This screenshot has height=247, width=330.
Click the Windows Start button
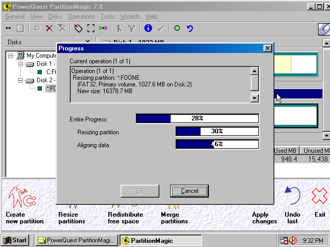click(x=15, y=240)
